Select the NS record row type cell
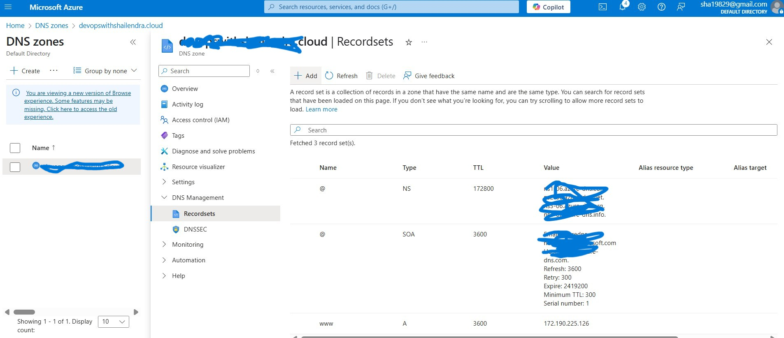Image resolution: width=784 pixels, height=338 pixels. pos(407,189)
